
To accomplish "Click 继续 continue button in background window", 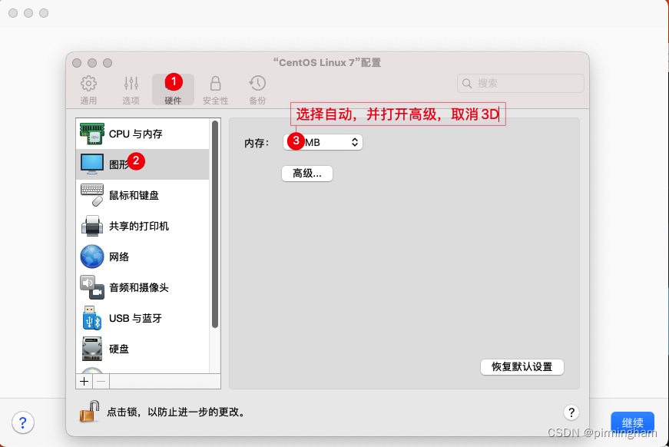I will click(633, 422).
